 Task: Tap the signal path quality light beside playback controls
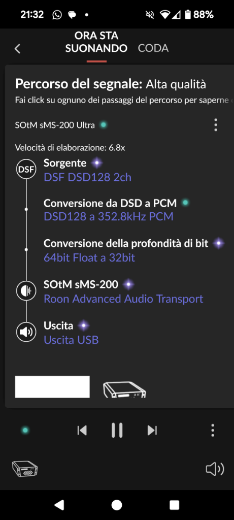pyautogui.click(x=25, y=431)
